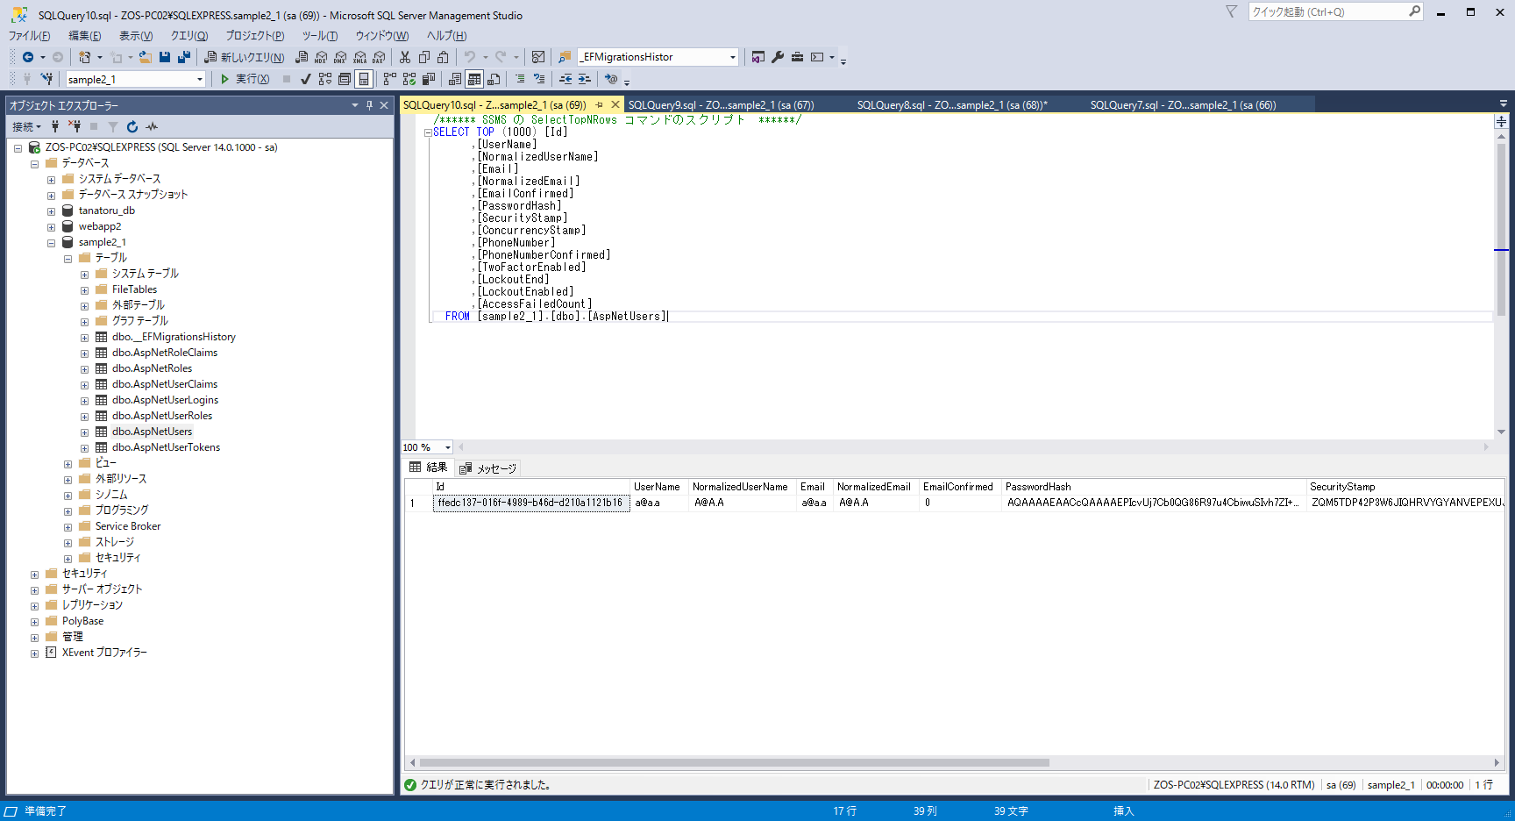
Task: Open a new DAX query
Action: [379, 57]
